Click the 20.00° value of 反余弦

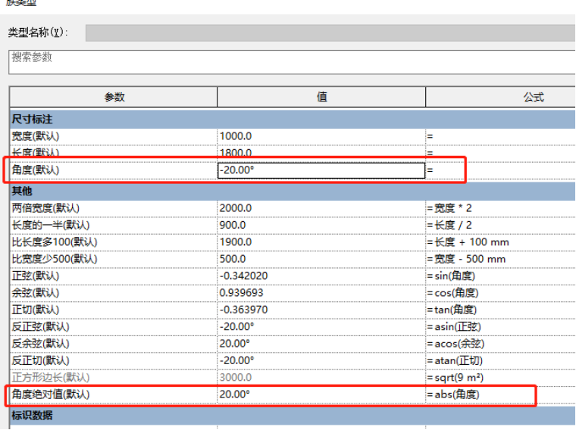321,344
